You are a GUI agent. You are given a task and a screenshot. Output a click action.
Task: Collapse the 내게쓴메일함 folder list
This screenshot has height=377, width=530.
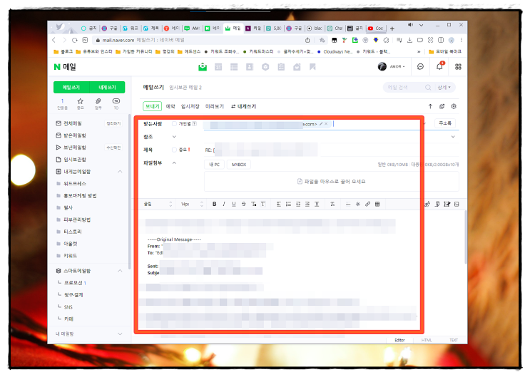pyautogui.click(x=120, y=171)
